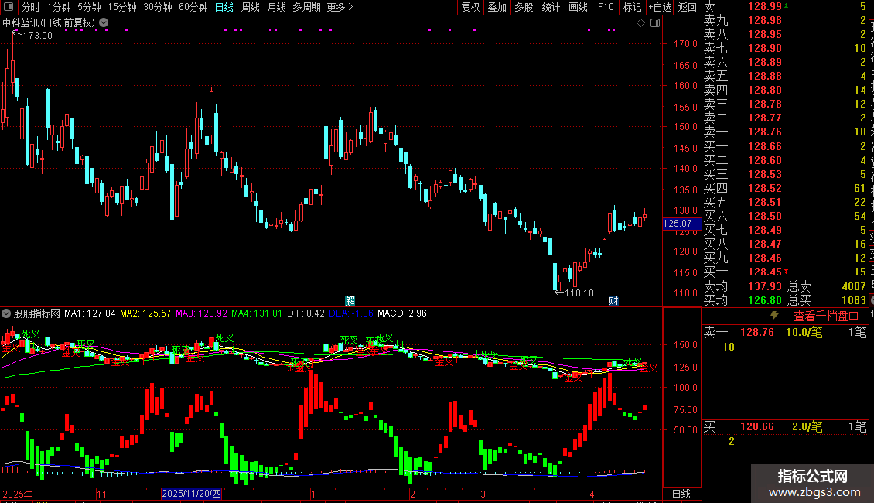Click the 财 financial marker icon
The image size is (874, 503).
tap(613, 301)
